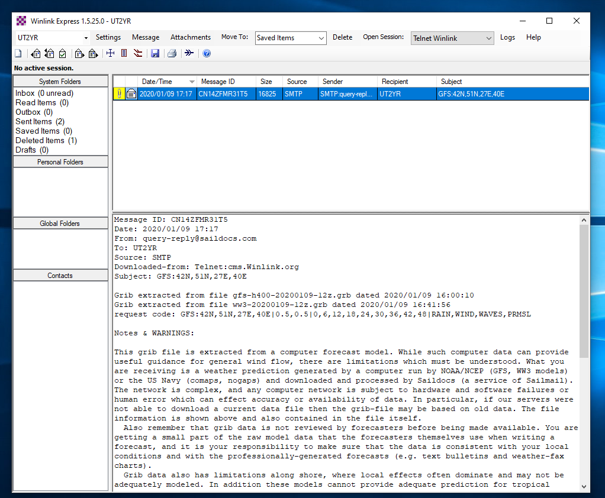The width and height of the screenshot is (605, 498).
Task: Open help via blue question mark icon
Action: coord(207,54)
